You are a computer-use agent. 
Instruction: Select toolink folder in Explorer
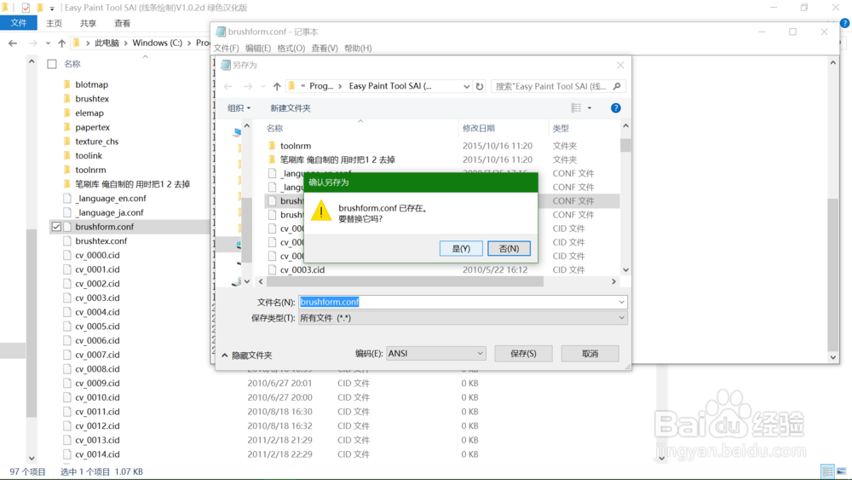(89, 155)
